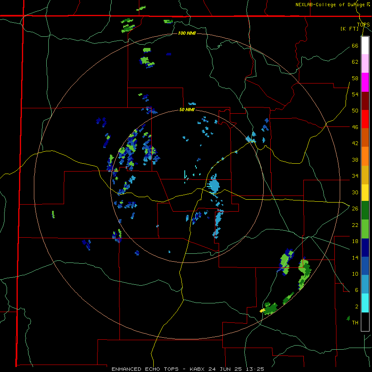Viewport: 372px width, 372px height.
Task: Click the '50 NMI' range ring label
Action: pyautogui.click(x=187, y=110)
